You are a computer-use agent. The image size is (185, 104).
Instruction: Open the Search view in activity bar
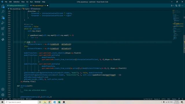click(x=3, y=12)
